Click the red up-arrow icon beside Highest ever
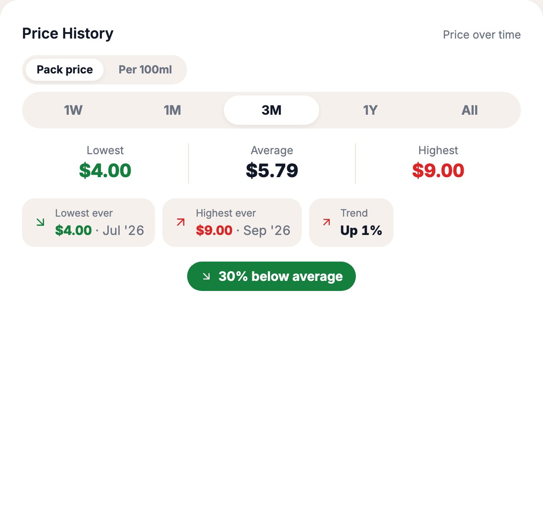 tap(180, 222)
